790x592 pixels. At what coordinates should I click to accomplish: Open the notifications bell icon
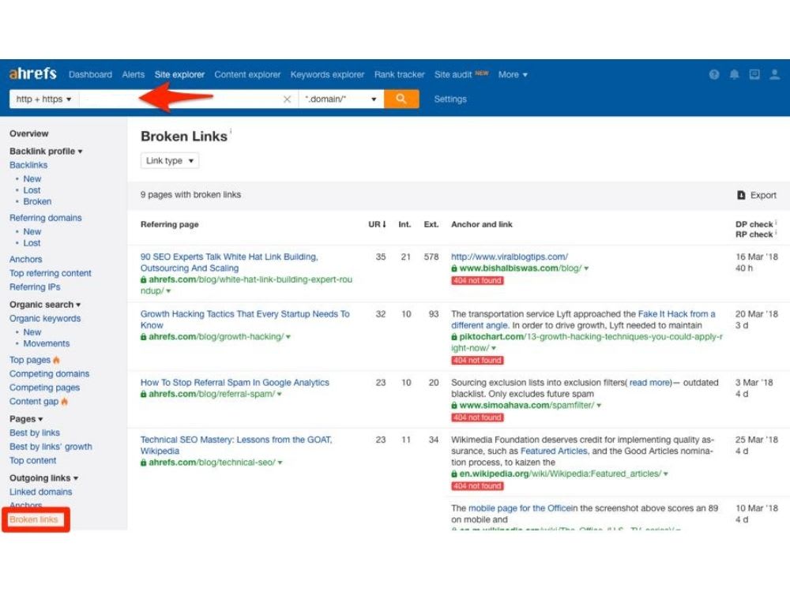click(734, 74)
